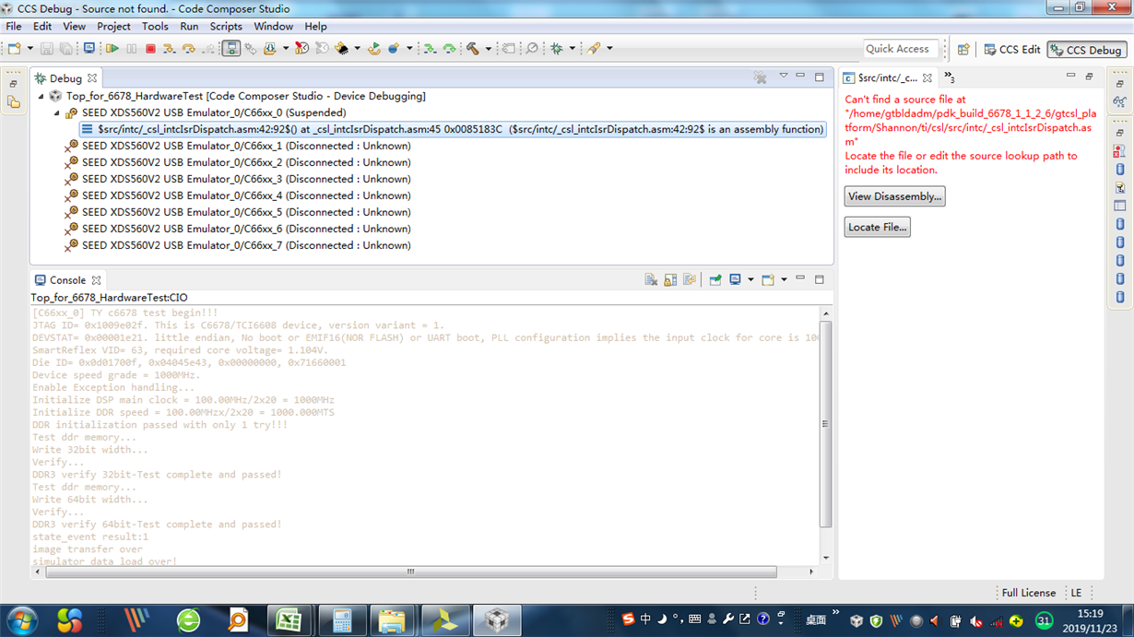
Task: Switch to the CCS Edit perspective
Action: click(x=1012, y=50)
